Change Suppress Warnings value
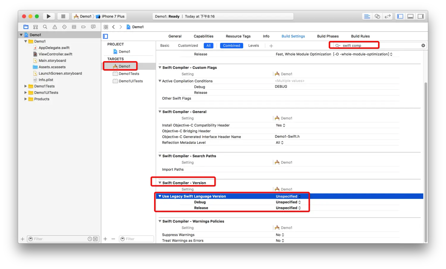The height and width of the screenshot is (269, 446). [x=280, y=235]
